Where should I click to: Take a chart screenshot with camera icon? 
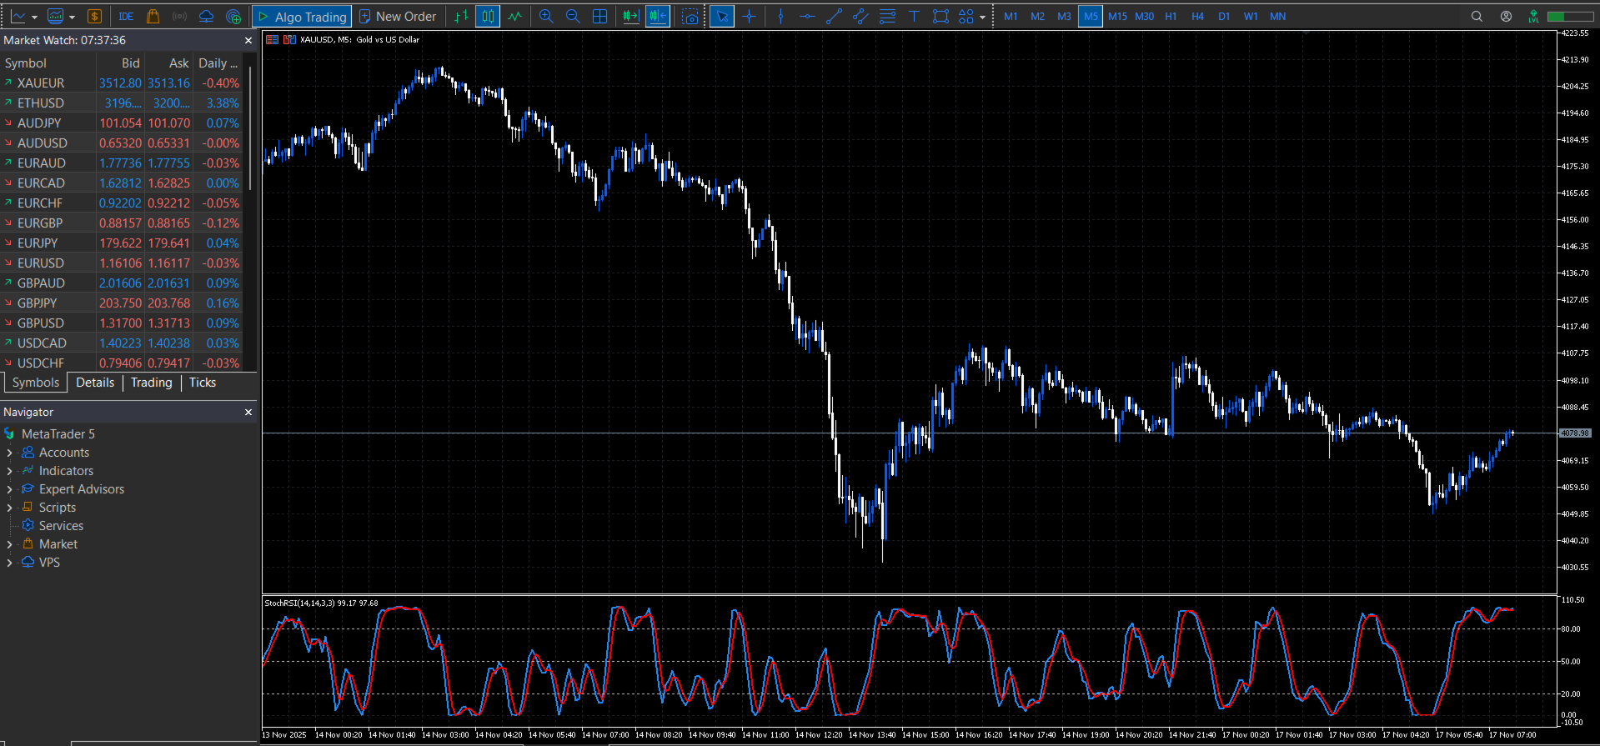pos(690,16)
